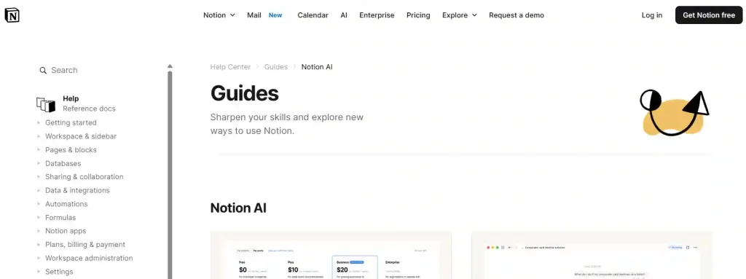Expand the Sharing & collaboration section arrow
This screenshot has height=279, width=746.
pos(39,176)
